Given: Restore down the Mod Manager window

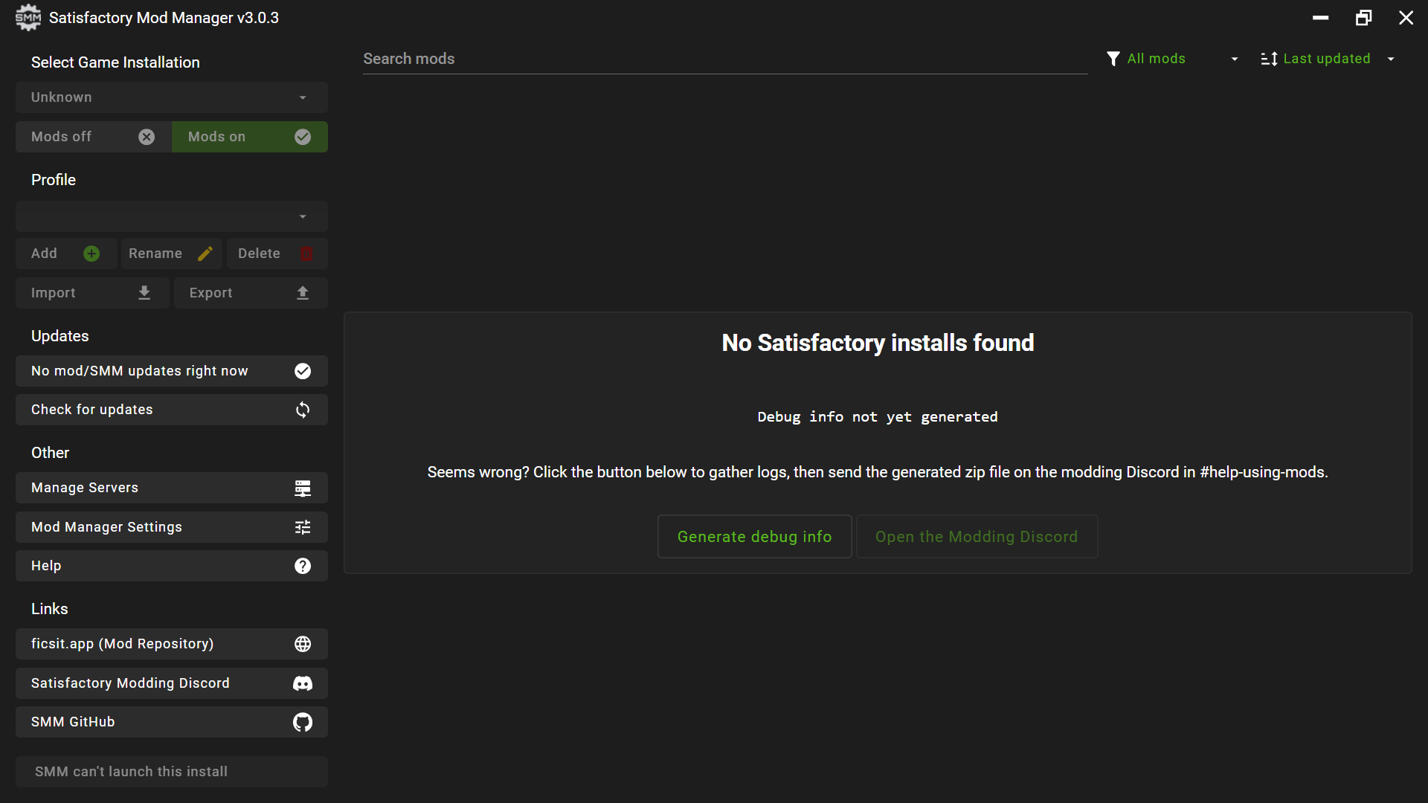Looking at the screenshot, I should (x=1363, y=17).
